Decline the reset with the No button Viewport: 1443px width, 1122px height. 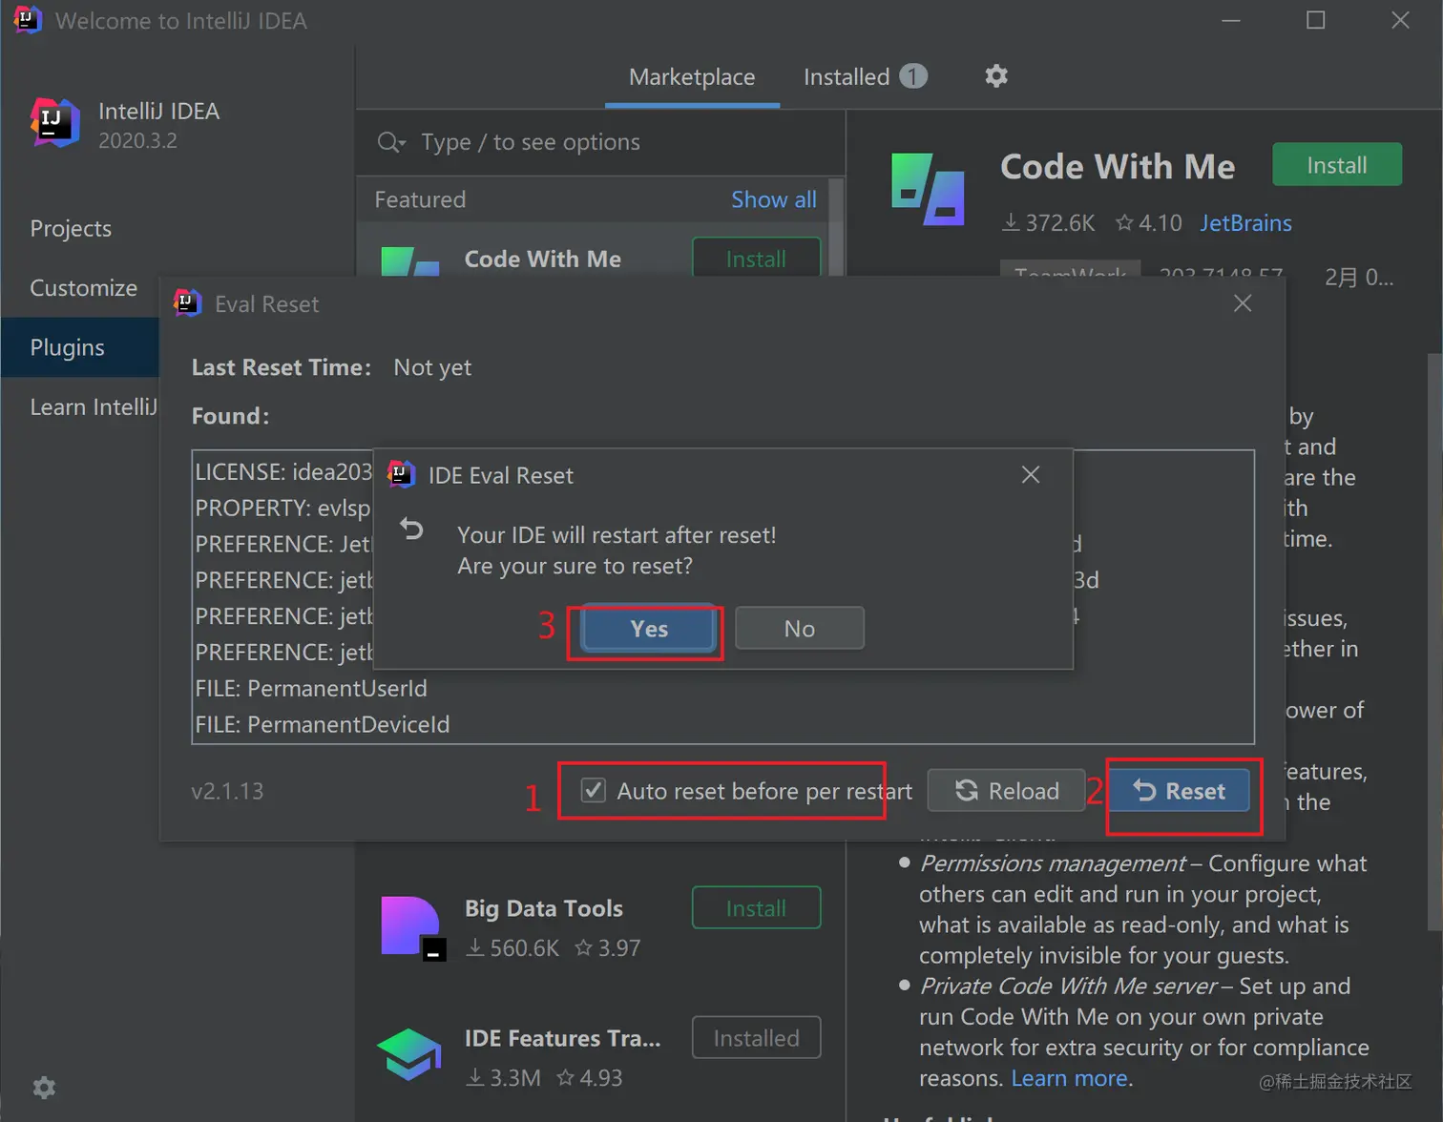(x=800, y=629)
